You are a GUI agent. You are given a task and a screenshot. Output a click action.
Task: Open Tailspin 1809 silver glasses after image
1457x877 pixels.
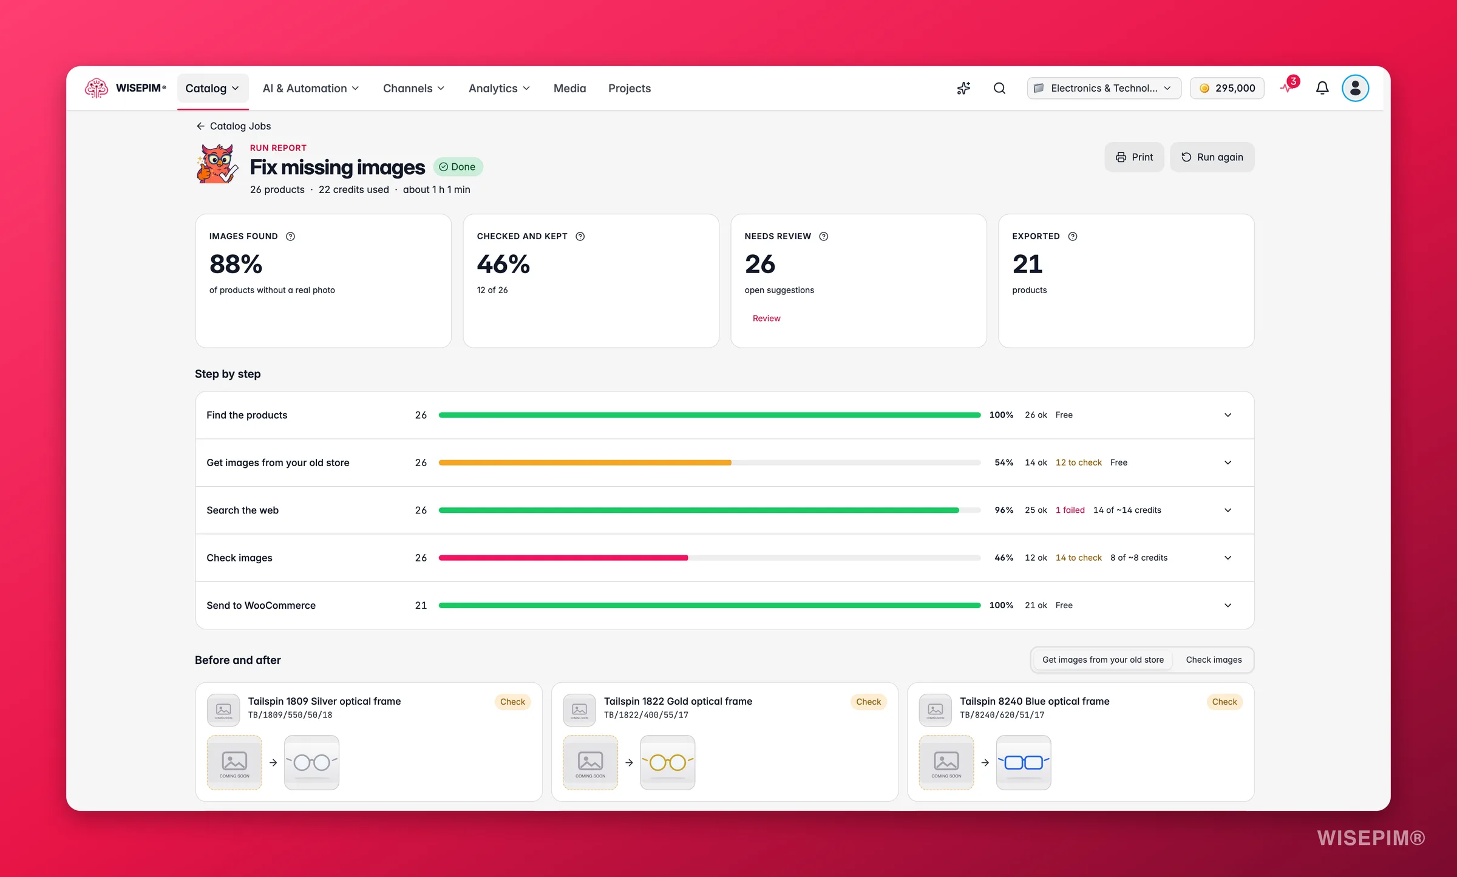(311, 763)
